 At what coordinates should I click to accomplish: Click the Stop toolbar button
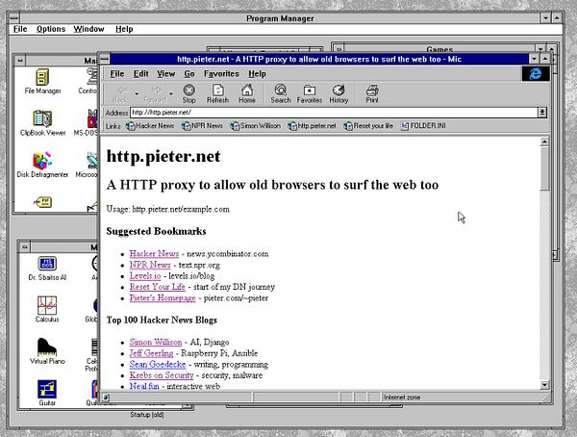tap(188, 93)
